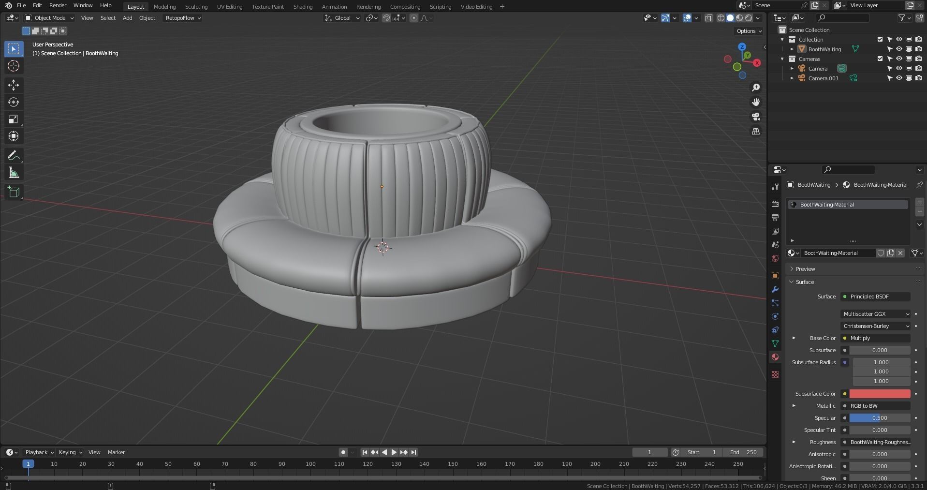Open the Output properties printer icon
This screenshot has width=927, height=490.
click(x=775, y=218)
